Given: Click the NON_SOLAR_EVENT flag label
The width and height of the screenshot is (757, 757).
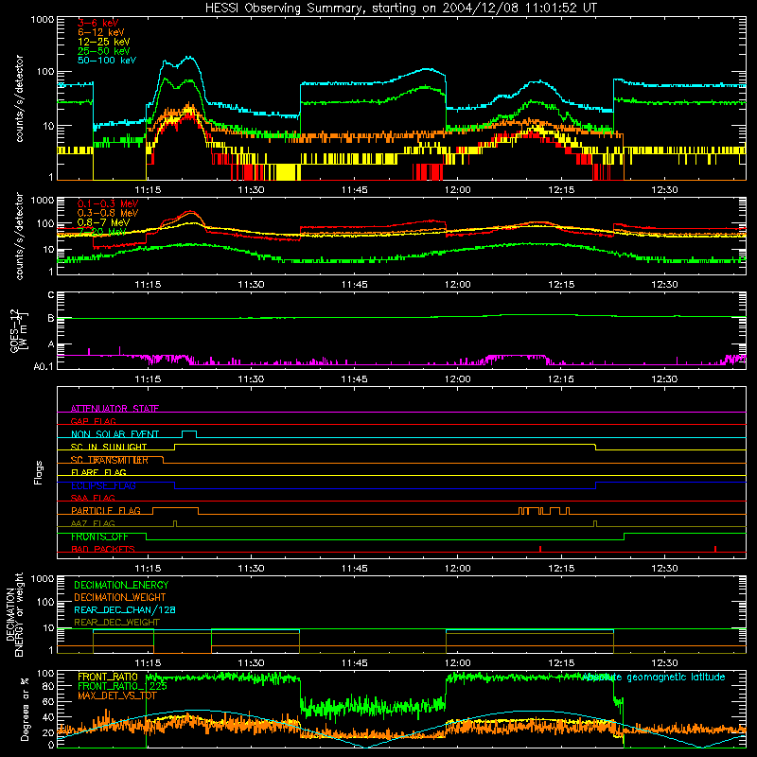Looking at the screenshot, I should pyautogui.click(x=114, y=434).
